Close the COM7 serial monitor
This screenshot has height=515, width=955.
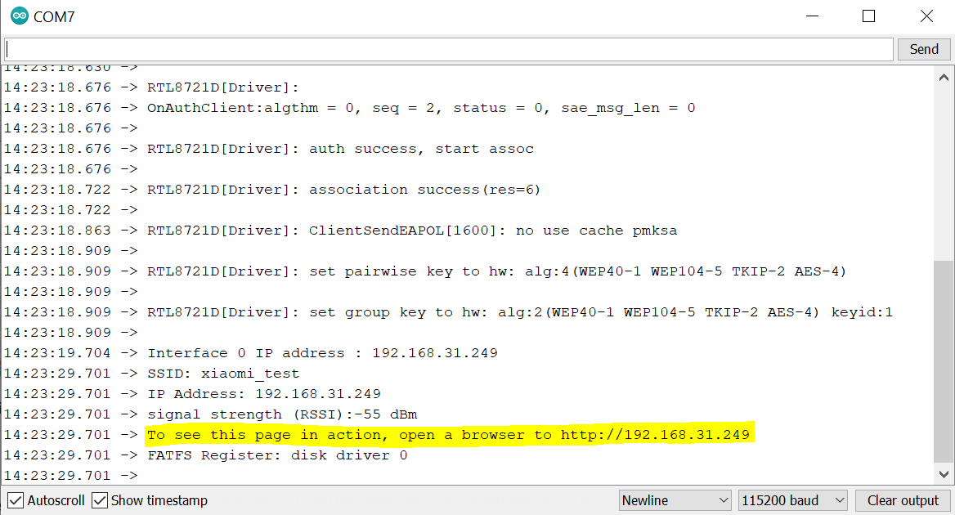point(926,16)
